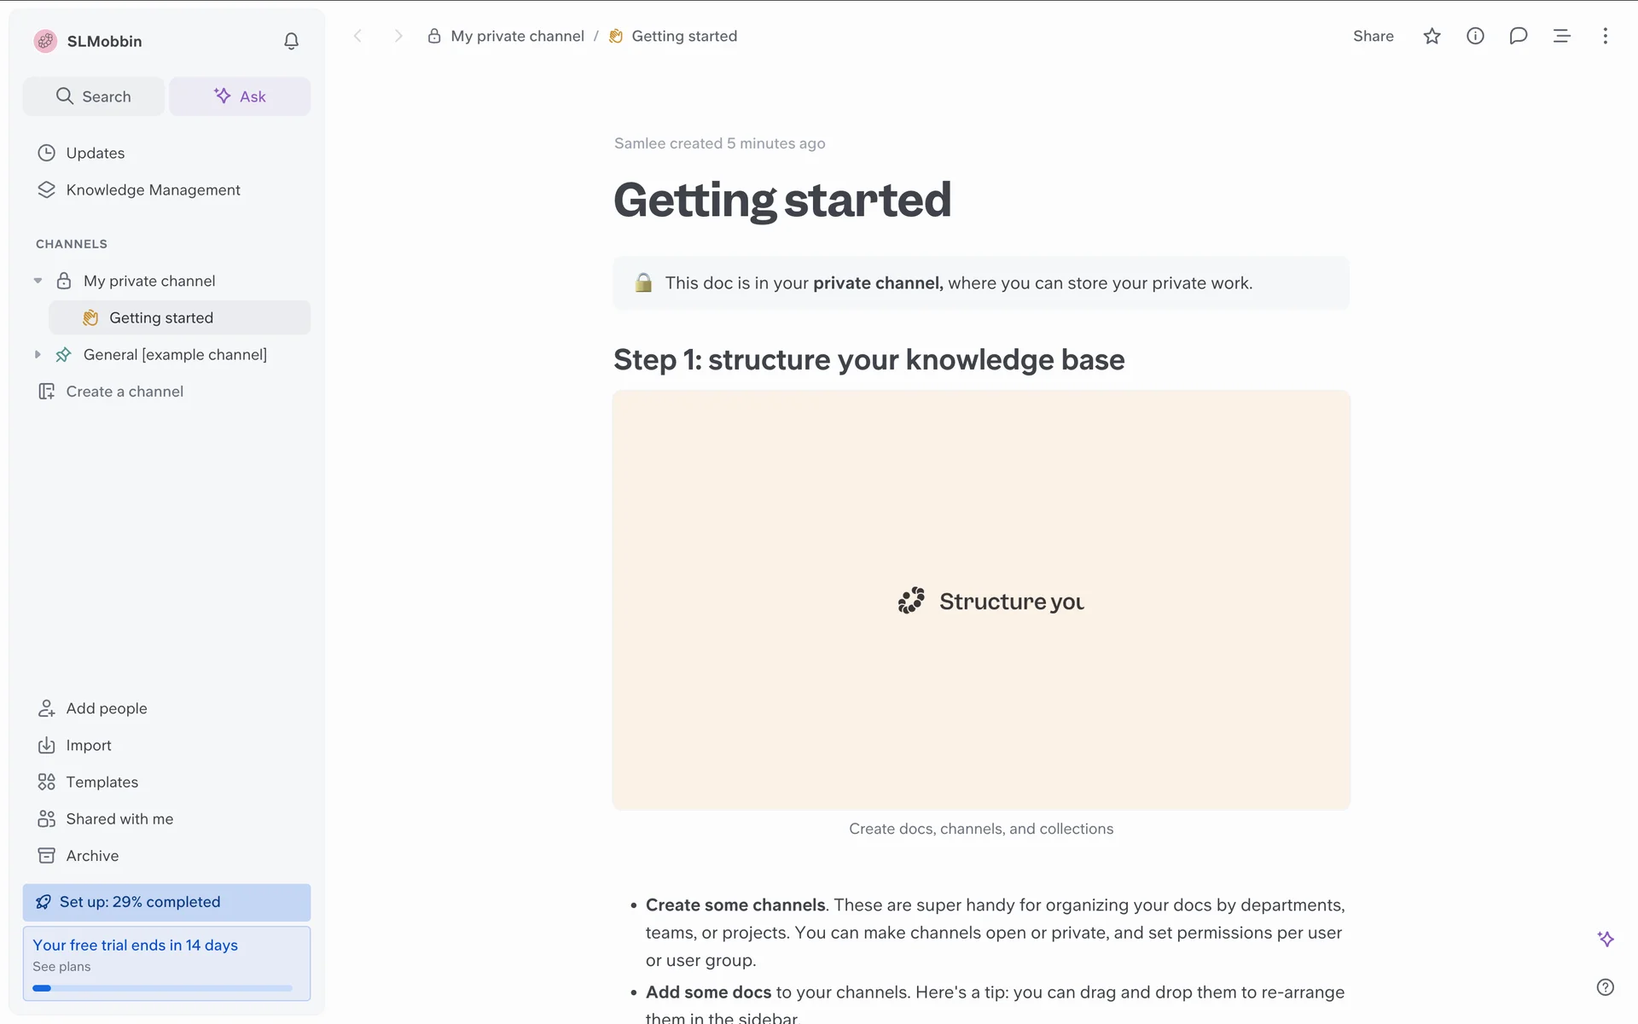Click the Share button

(x=1373, y=36)
